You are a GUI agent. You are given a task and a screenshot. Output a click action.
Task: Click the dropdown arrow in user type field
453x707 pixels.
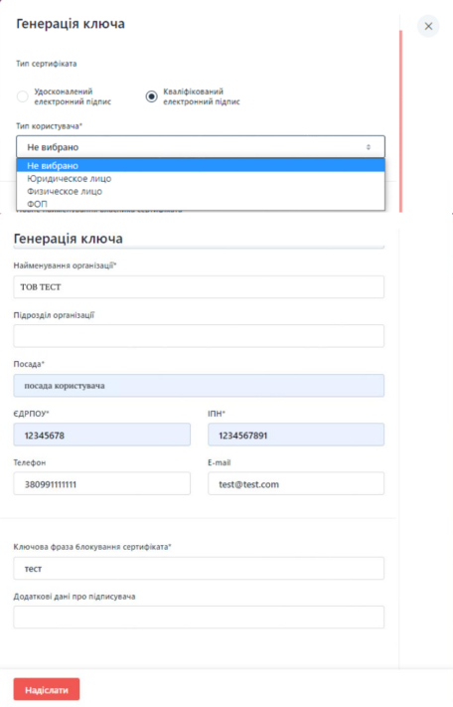point(369,147)
